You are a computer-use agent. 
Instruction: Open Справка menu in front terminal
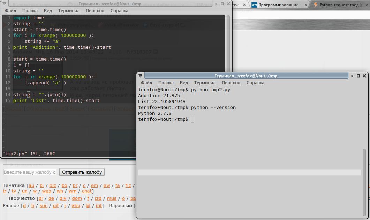(255, 83)
